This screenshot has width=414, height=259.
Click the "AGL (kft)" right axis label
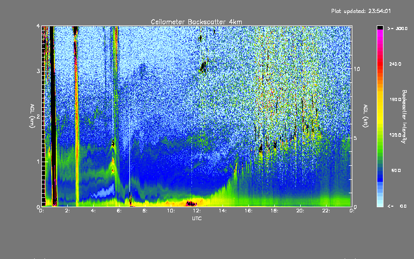366,116
